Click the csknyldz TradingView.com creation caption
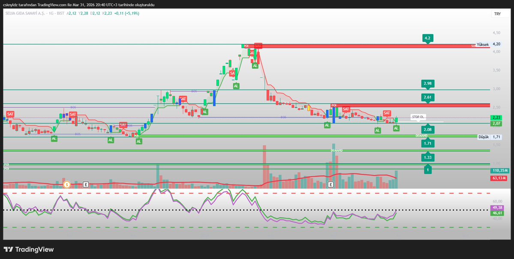The image size is (514, 259). pyautogui.click(x=79, y=5)
